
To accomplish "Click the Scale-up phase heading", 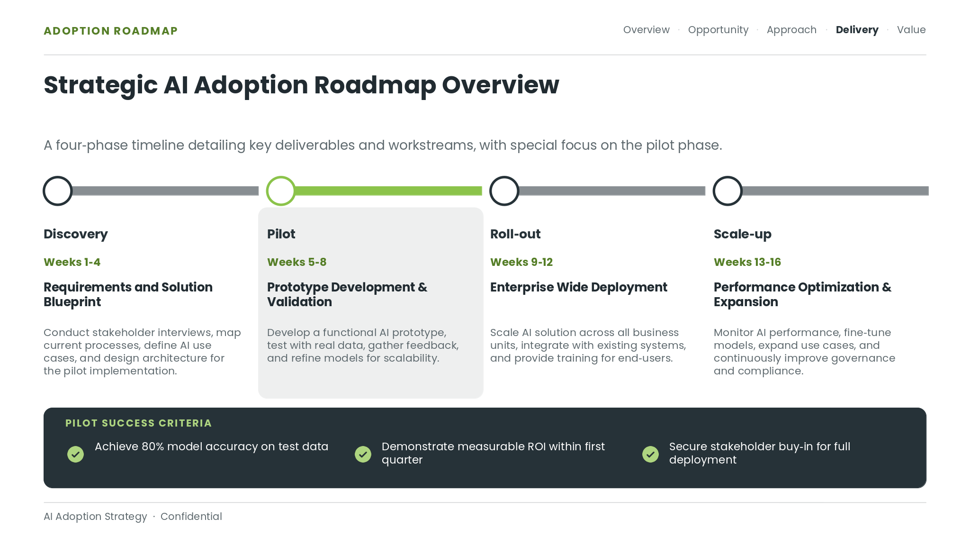I will click(742, 234).
